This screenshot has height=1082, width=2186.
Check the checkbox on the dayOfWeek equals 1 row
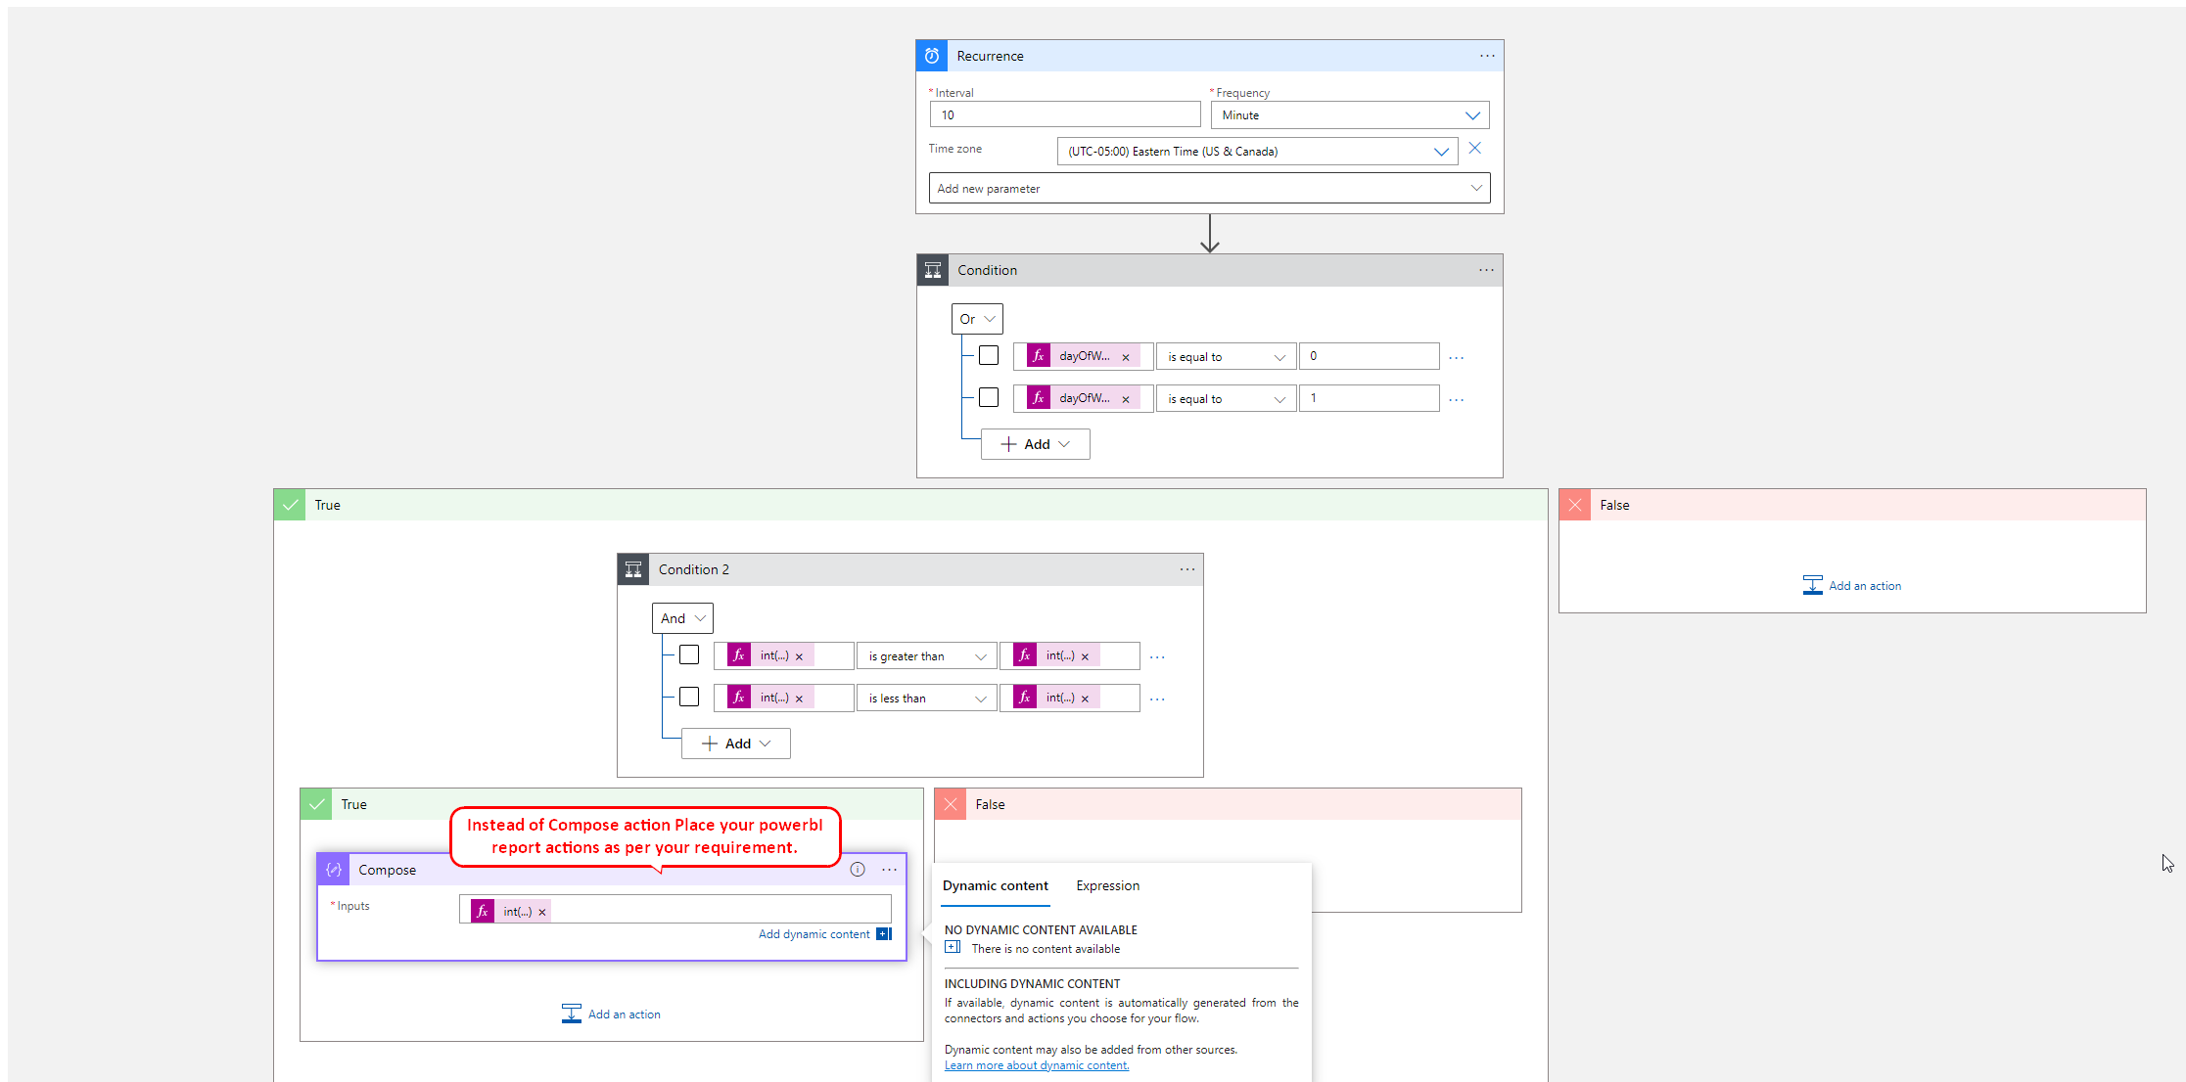tap(988, 397)
